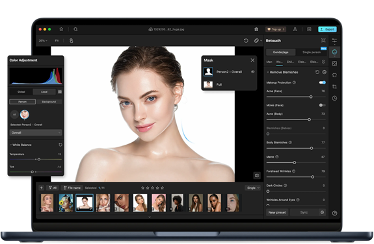Close the Mask panel
This screenshot has height=244, width=374.
(252, 60)
